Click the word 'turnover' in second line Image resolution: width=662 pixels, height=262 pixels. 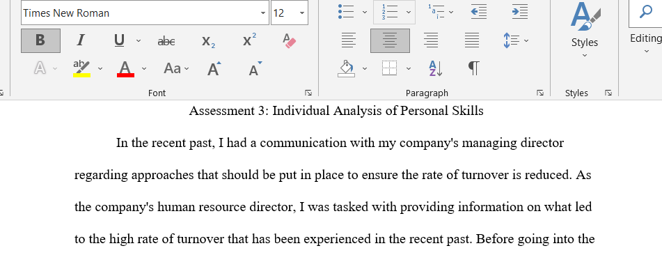(x=485, y=176)
